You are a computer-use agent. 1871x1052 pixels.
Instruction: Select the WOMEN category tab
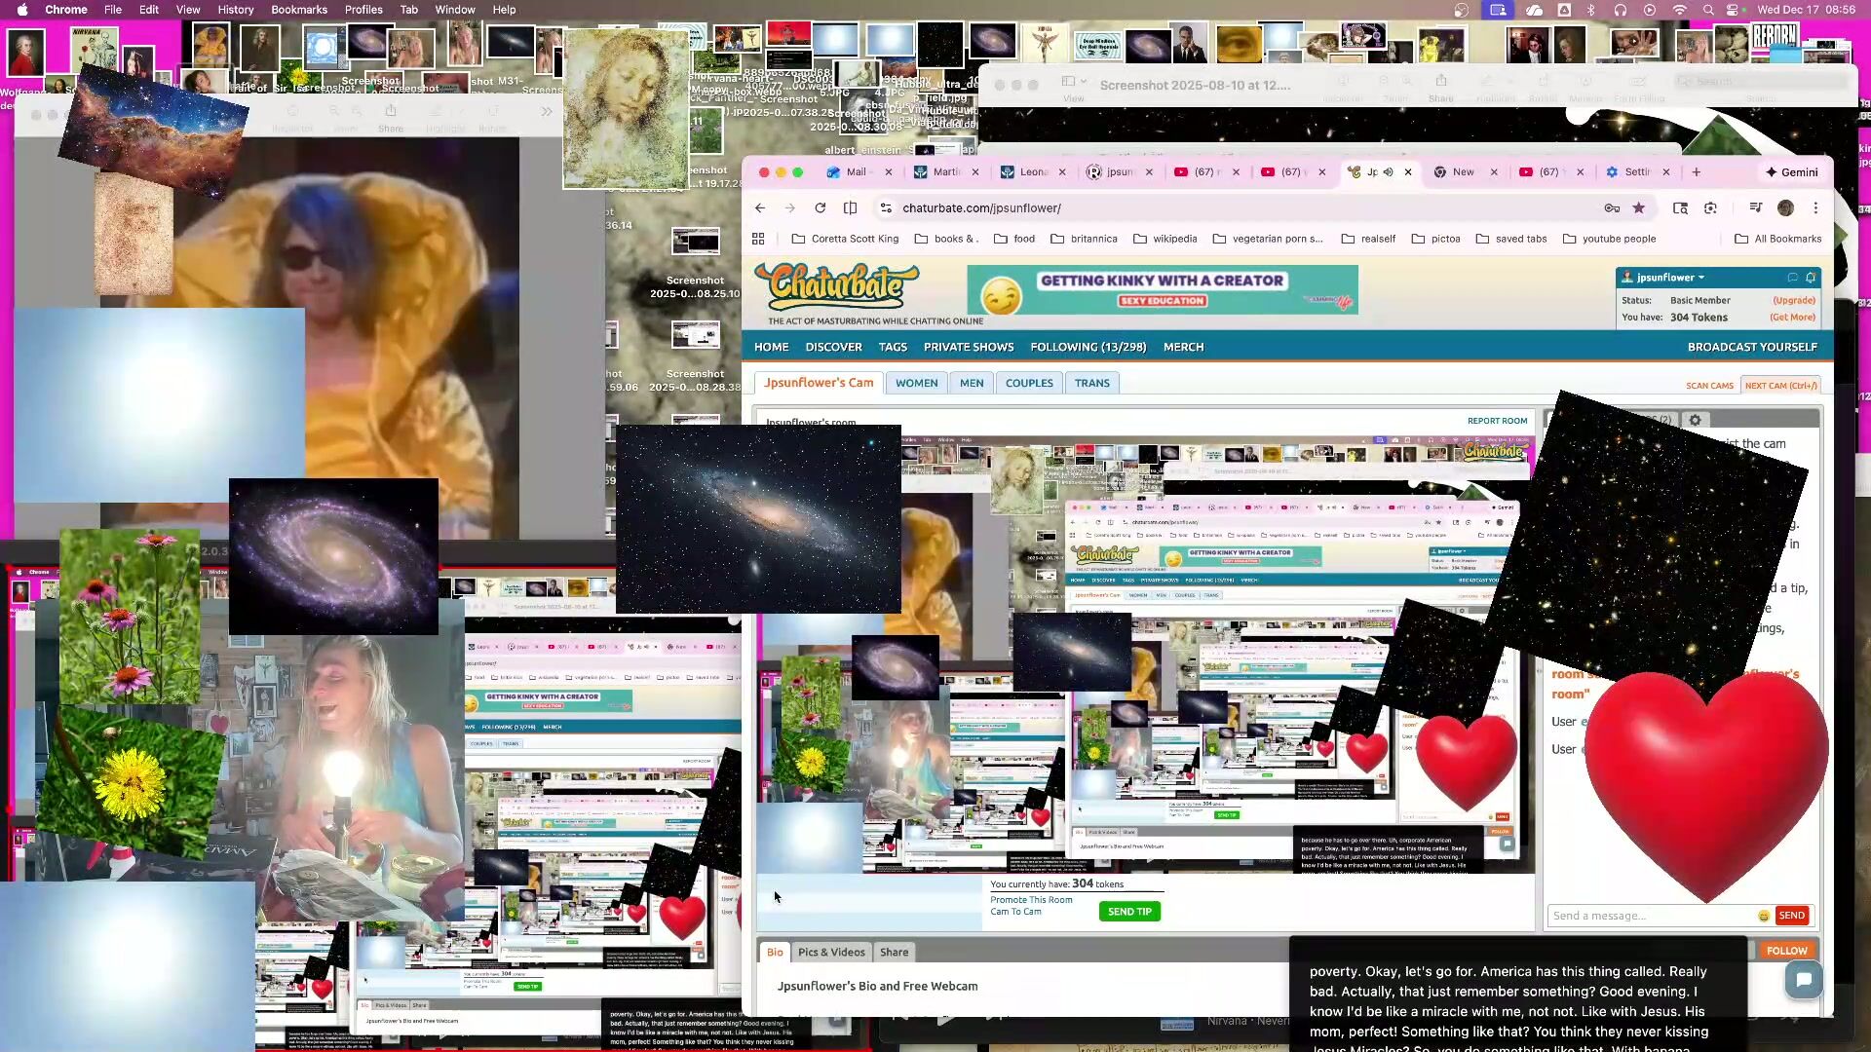(916, 383)
